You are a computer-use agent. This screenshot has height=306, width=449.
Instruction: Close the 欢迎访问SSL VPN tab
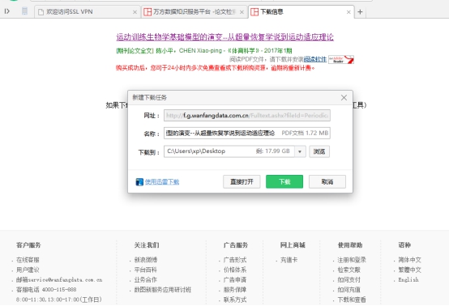[135, 12]
